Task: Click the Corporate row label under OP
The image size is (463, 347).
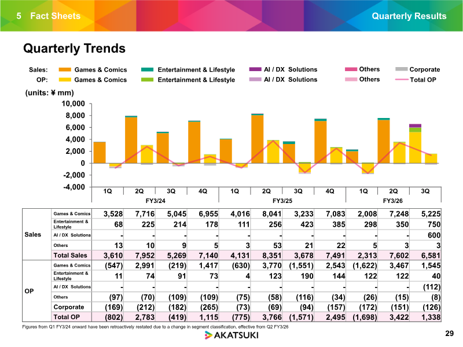Action: tap(69, 307)
